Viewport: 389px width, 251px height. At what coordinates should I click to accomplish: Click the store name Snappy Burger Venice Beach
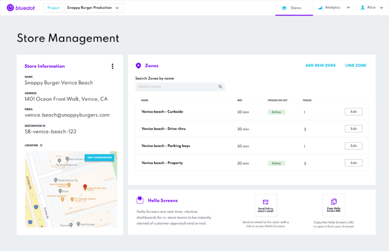(59, 83)
